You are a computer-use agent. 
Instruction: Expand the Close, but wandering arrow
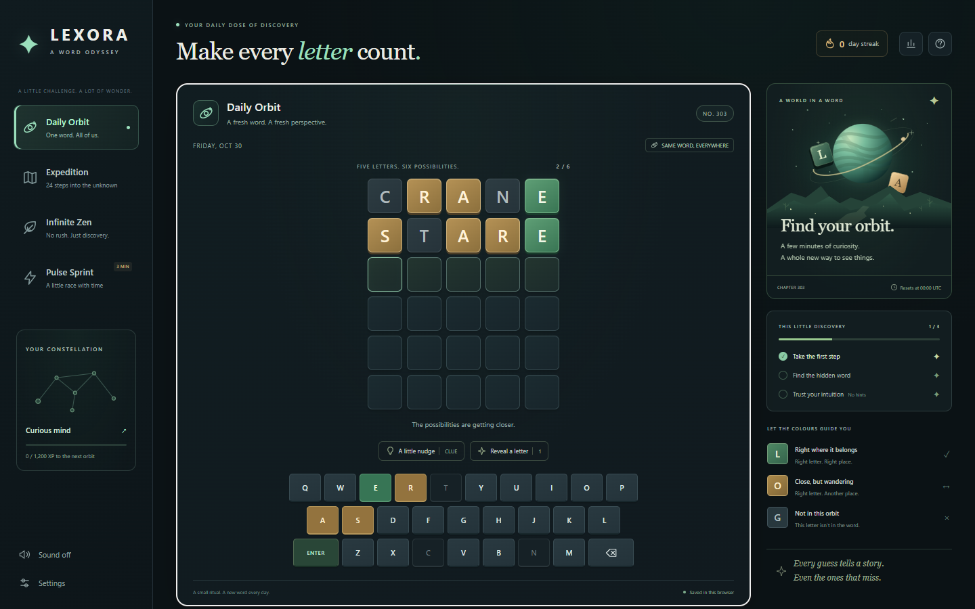click(x=947, y=487)
